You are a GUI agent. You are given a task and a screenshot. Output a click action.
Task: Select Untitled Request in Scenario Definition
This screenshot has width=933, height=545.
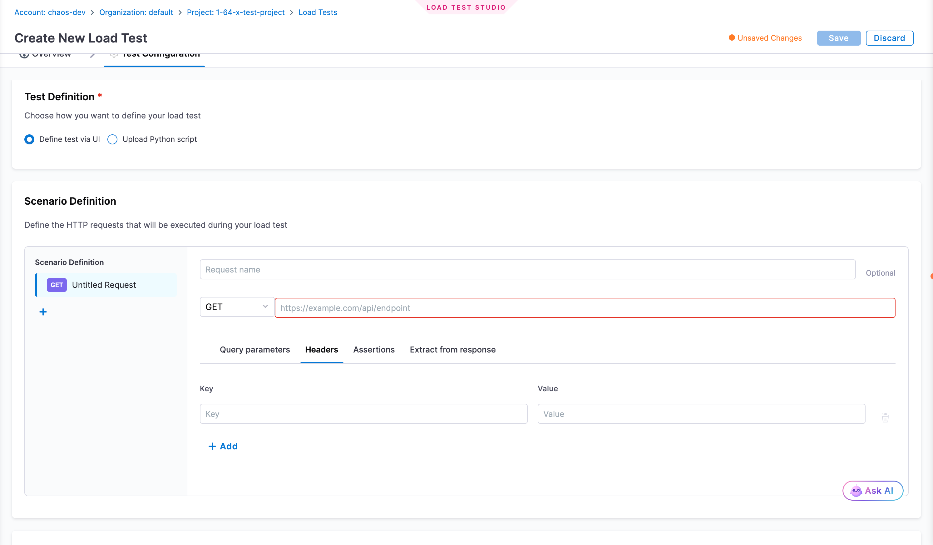tap(104, 285)
